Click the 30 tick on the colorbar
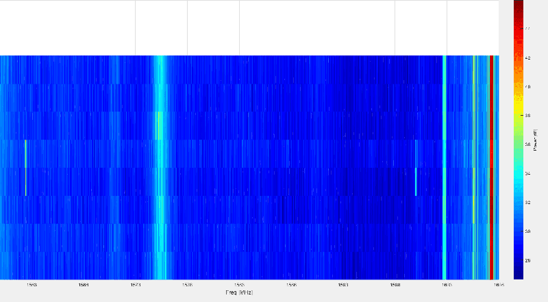 [x=527, y=232]
